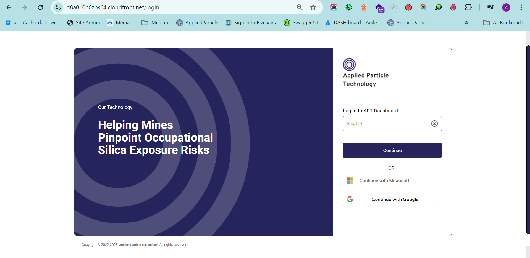Open the last AppliedParticle bookmark

coord(408,23)
